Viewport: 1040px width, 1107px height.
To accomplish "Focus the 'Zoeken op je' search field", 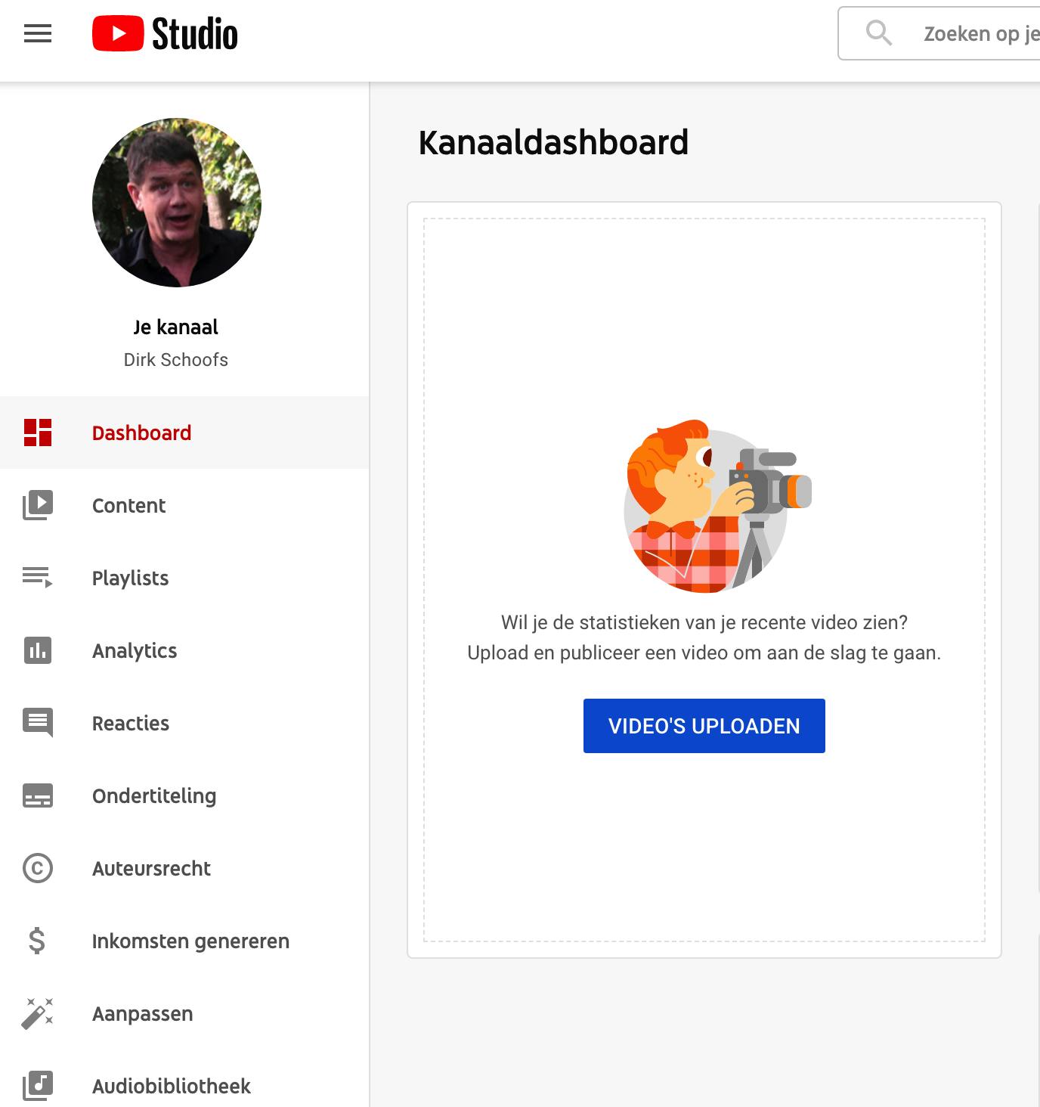I will coord(939,33).
